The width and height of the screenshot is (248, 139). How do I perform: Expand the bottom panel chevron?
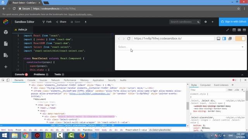point(242,75)
